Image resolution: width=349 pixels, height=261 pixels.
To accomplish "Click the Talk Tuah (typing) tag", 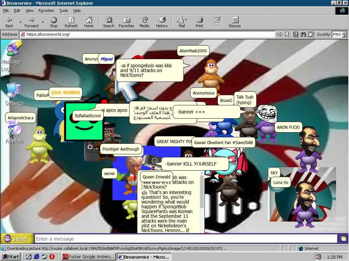I will (245, 100).
